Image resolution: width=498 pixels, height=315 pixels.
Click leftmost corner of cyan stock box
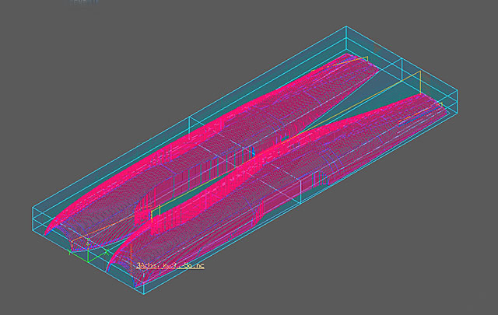(33, 208)
